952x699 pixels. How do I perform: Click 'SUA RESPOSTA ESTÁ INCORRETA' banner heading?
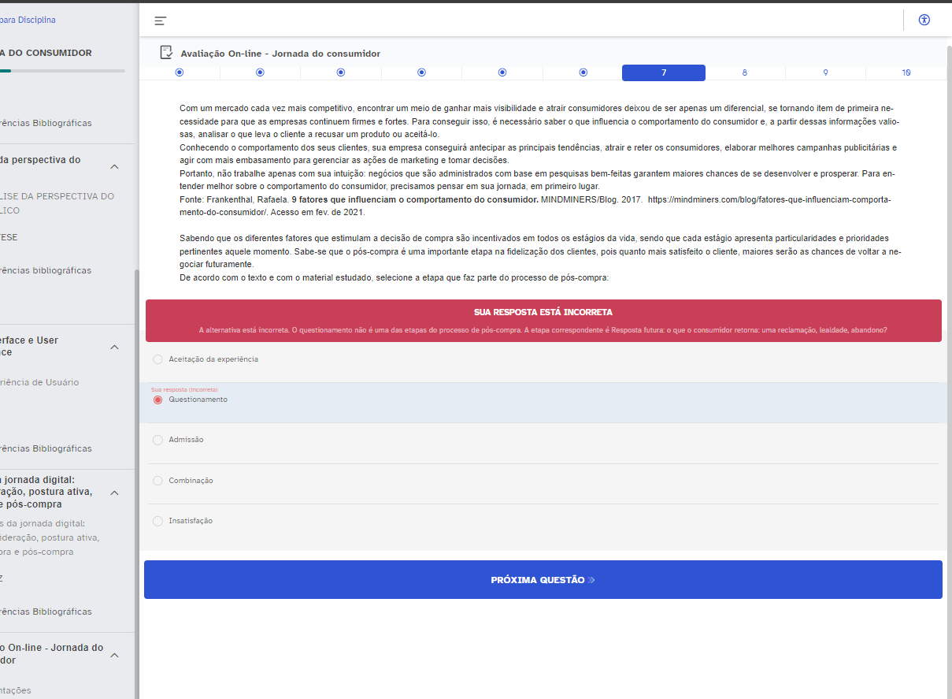543,312
